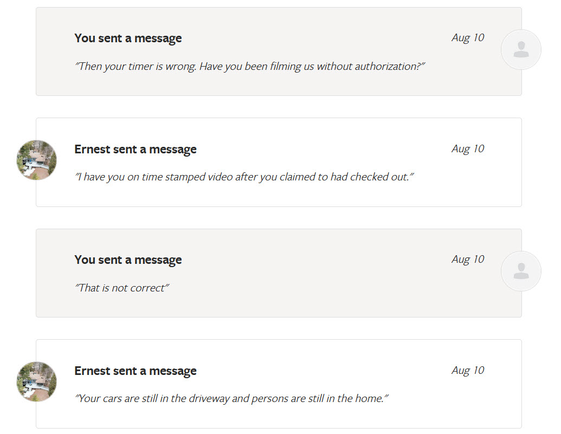Screen dimensions: 561x434
Task: Click "filming us" in your first message
Action: [293, 67]
